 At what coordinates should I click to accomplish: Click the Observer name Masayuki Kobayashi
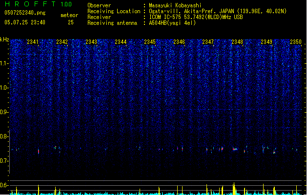tap(175, 5)
